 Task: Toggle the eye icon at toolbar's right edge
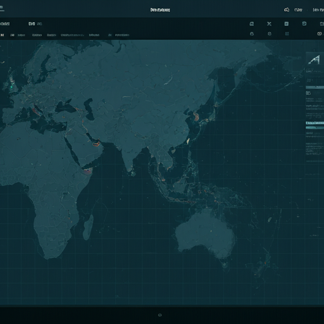pos(320,34)
